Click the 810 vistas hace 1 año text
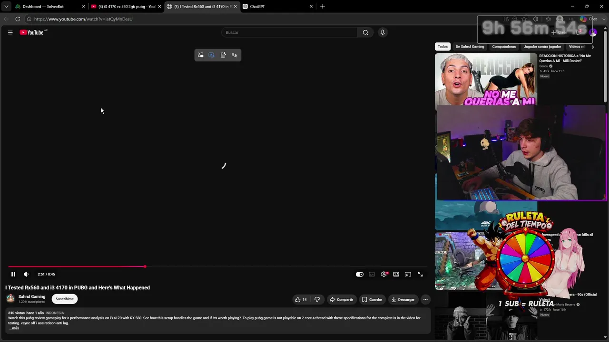 [26, 313]
